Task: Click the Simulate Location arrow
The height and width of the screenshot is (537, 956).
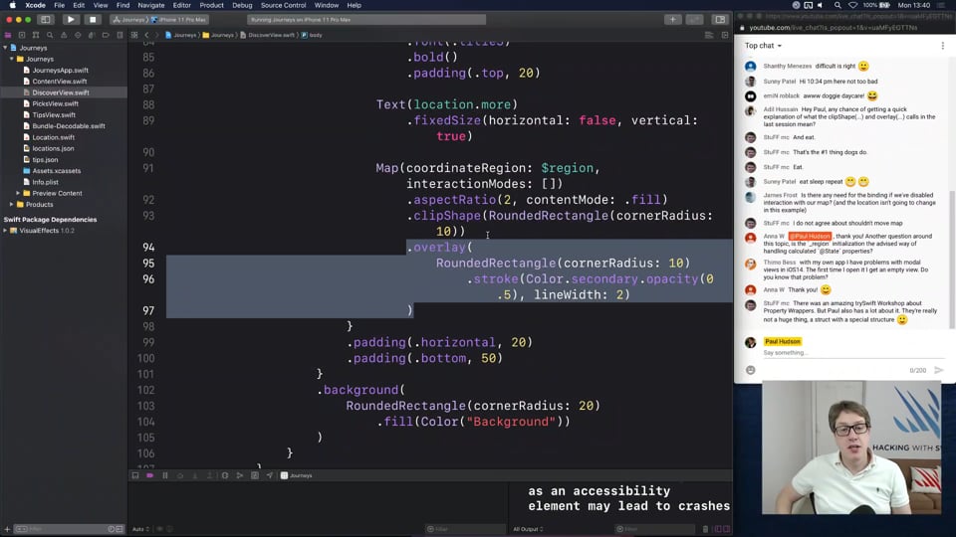Action: pos(270,475)
